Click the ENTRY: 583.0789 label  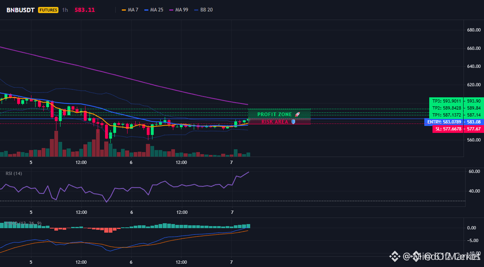tap(444, 122)
